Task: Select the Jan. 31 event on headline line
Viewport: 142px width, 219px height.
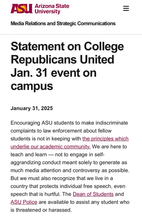Action: (x=53, y=73)
